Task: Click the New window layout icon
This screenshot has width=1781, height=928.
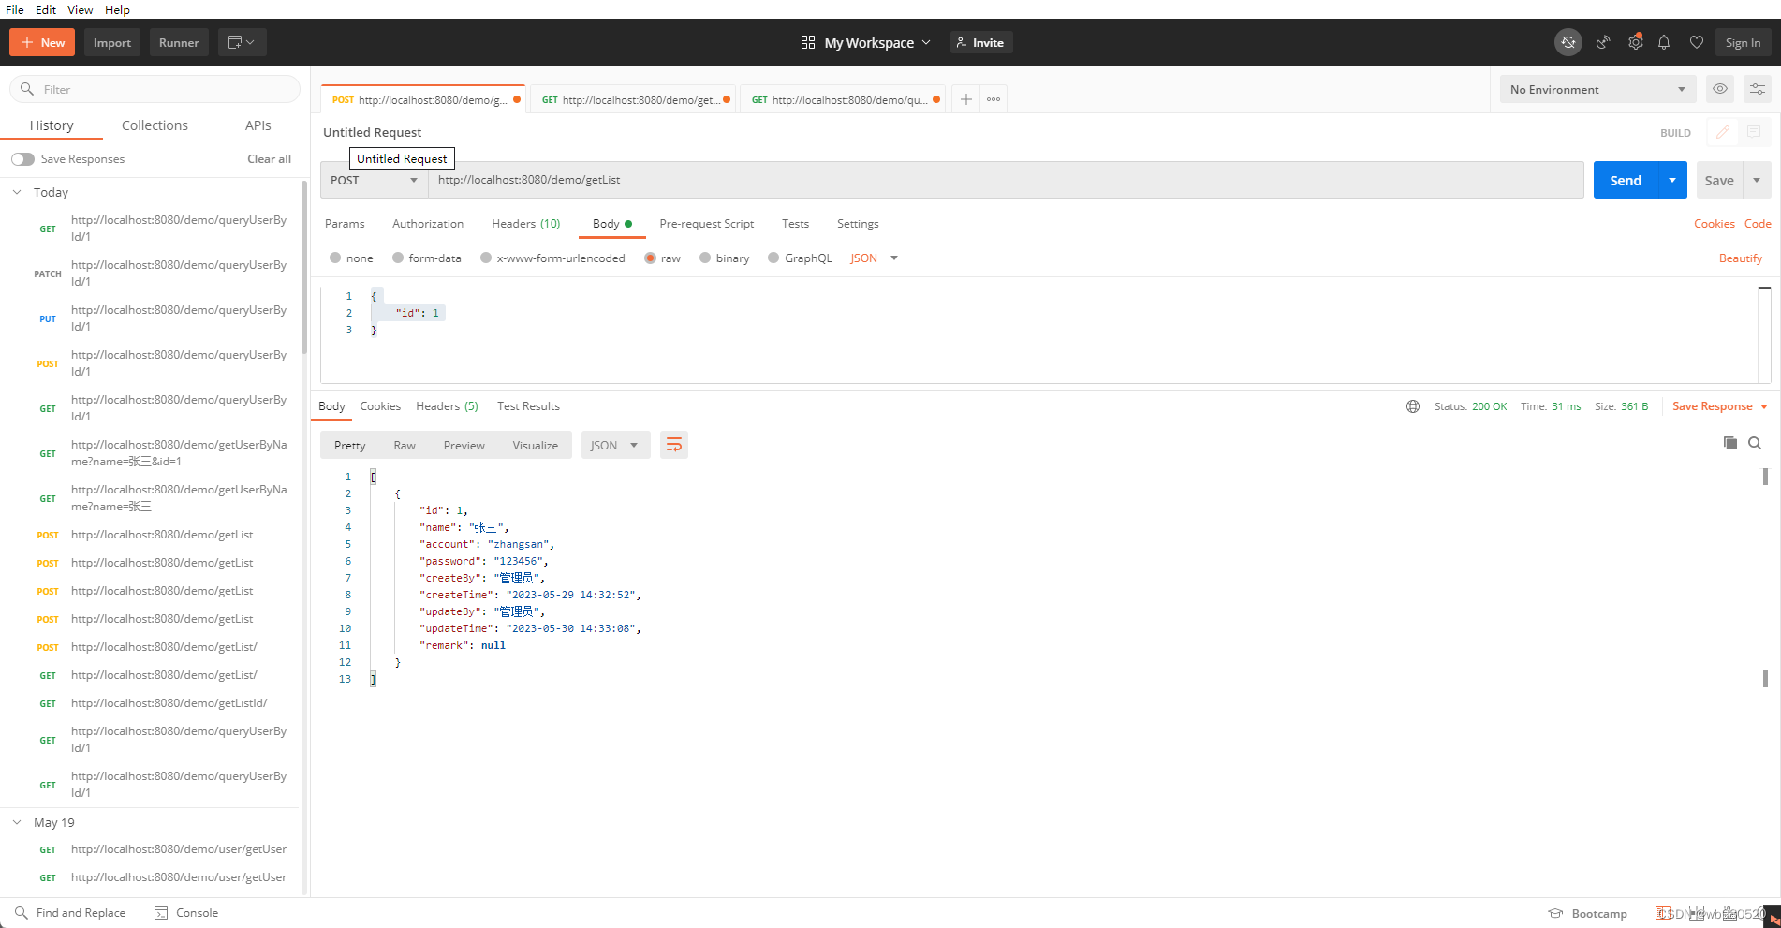Action: point(242,42)
